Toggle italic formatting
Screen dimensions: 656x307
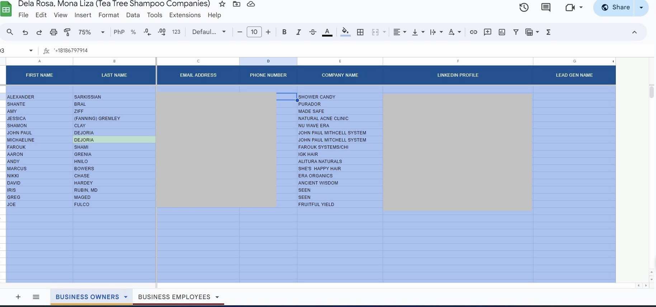298,32
